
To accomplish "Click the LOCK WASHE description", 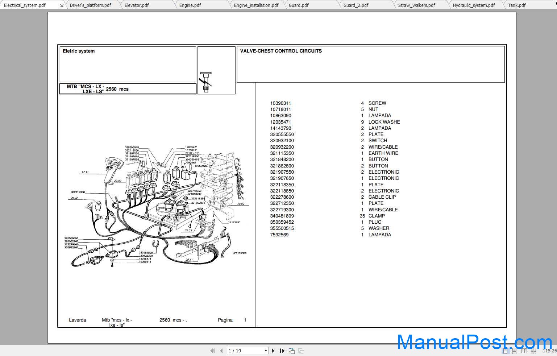I will 384,122.
